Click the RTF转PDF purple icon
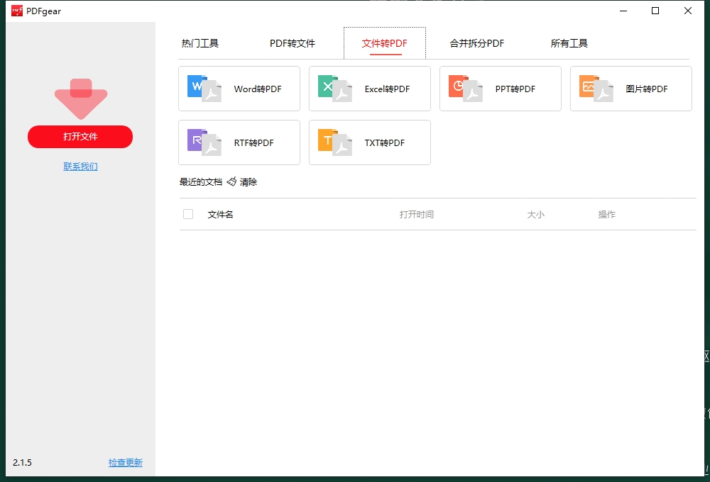Screen dimensions: 710x482 coord(204,142)
